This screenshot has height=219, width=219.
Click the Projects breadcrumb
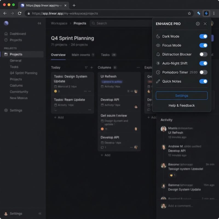pos(80,23)
